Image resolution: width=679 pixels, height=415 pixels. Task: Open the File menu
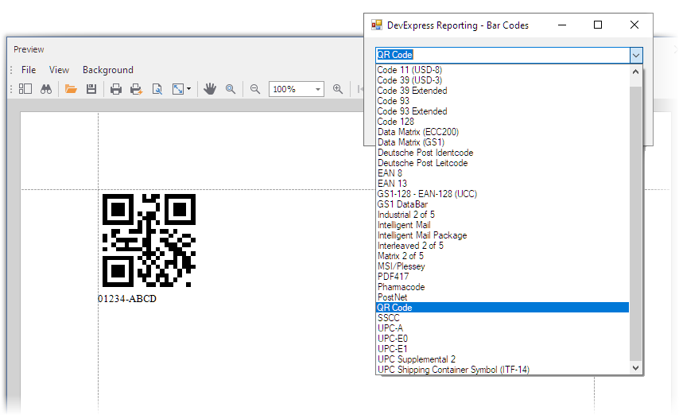[x=29, y=70]
